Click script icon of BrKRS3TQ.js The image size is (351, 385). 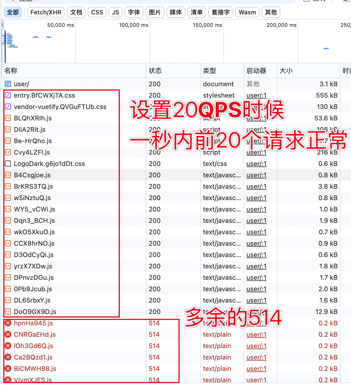point(8,187)
